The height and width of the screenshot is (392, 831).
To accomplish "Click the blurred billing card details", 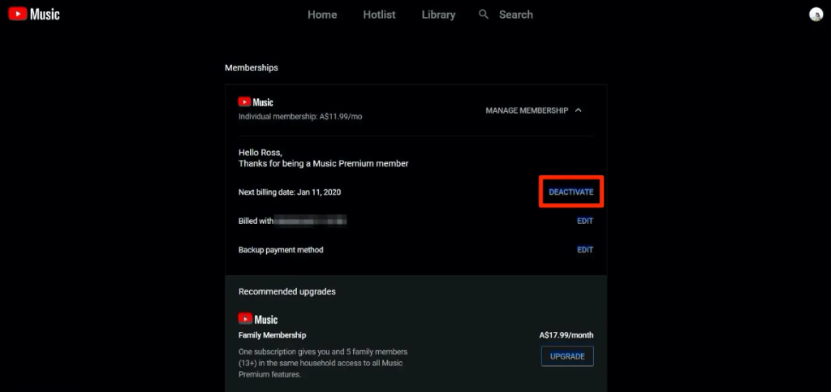I will 311,221.
